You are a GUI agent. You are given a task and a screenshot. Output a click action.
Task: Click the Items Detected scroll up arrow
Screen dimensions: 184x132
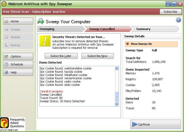116,68
